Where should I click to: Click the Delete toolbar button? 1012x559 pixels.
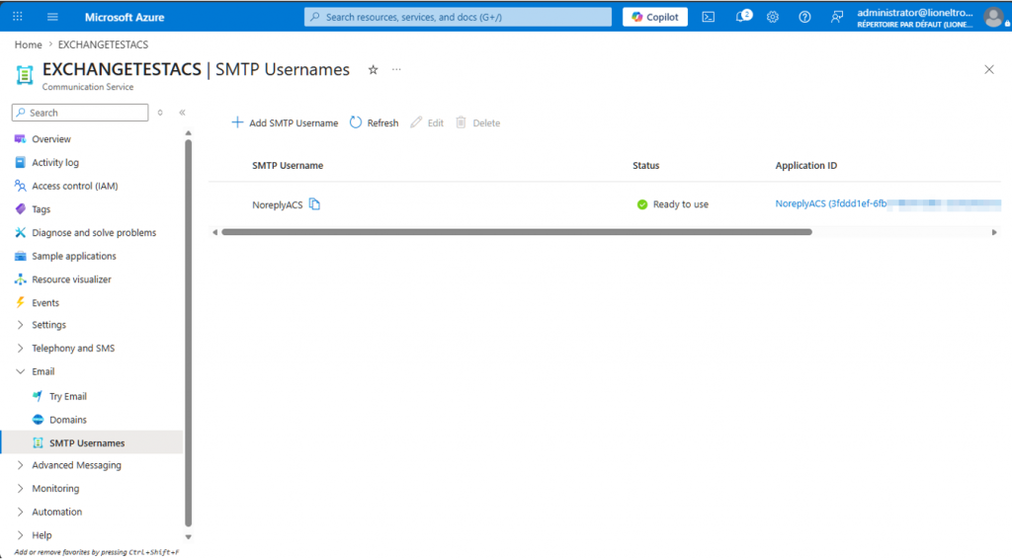point(478,122)
